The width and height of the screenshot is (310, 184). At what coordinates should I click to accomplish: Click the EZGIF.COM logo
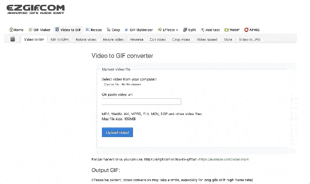(35, 10)
